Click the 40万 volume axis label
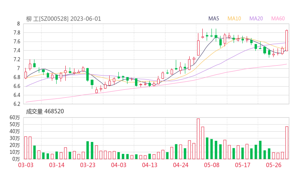The width and height of the screenshot is (293, 174). (x=15, y=131)
